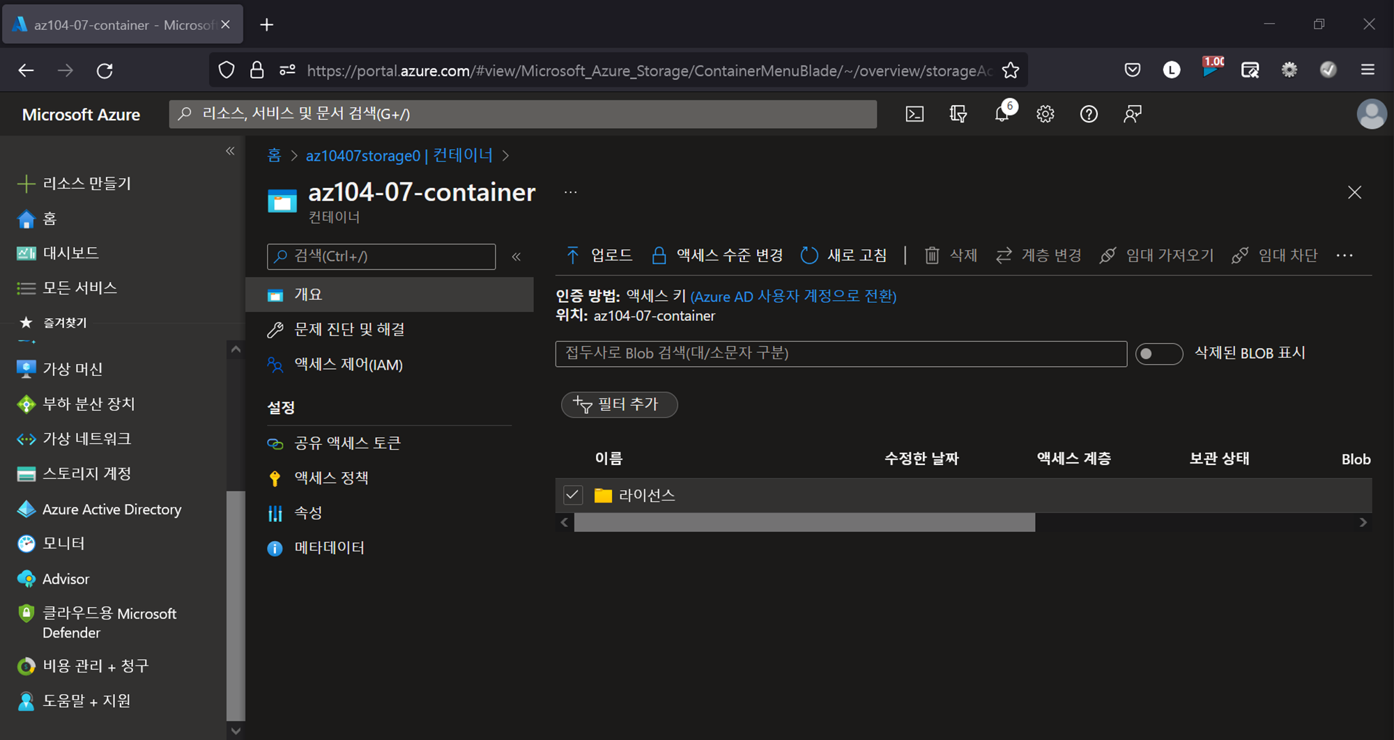1394x740 pixels.
Task: Open Microsoft Defender for Cloud
Action: click(x=96, y=623)
